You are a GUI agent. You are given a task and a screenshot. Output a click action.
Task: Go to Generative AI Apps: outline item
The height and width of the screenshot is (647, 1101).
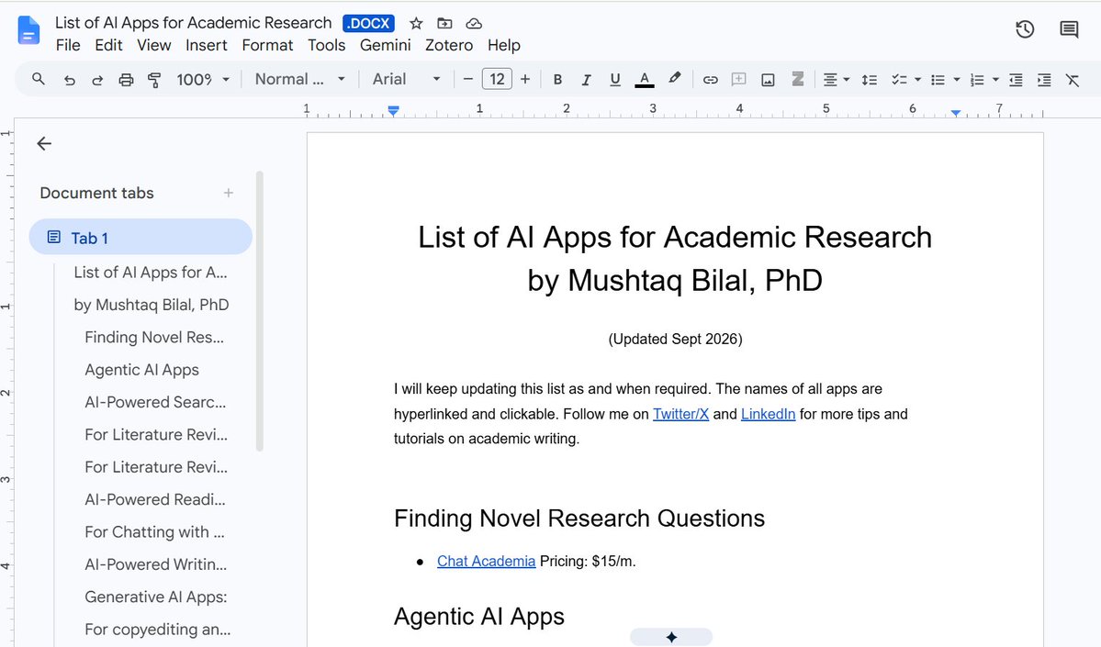click(156, 597)
